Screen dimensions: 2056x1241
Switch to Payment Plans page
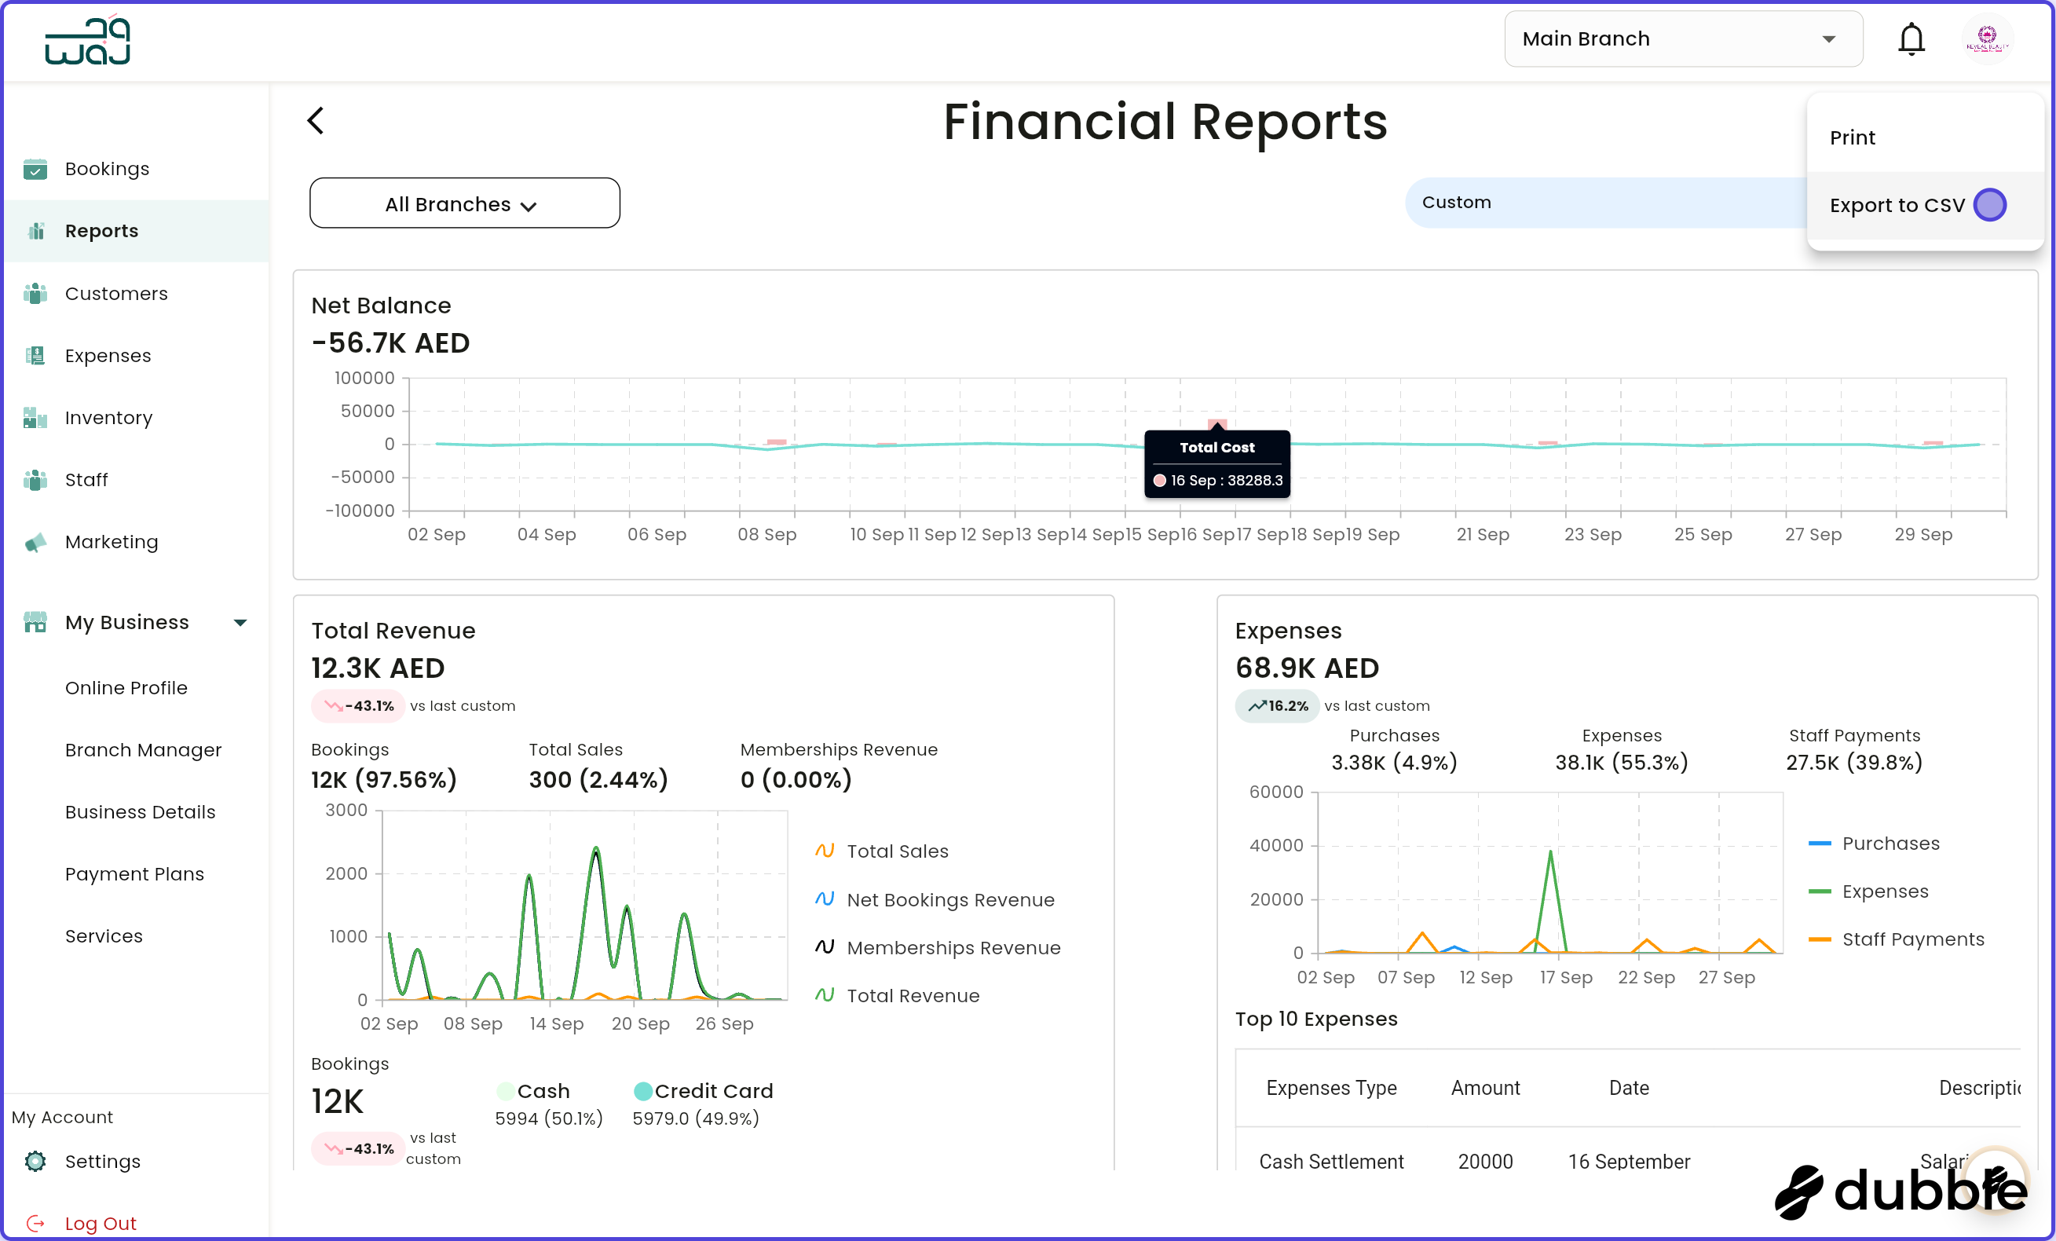click(x=134, y=873)
